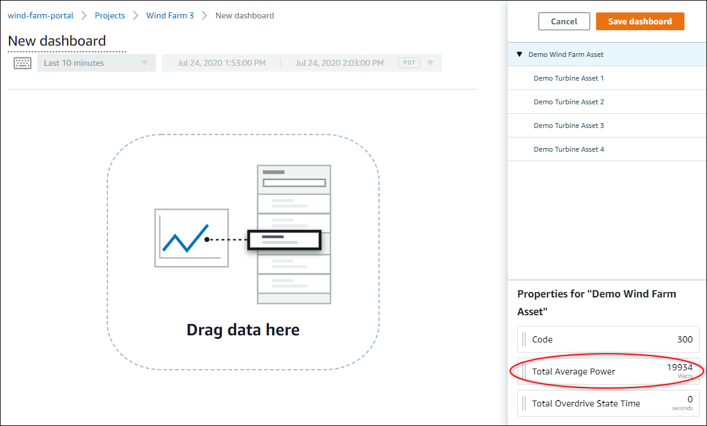Collapse the Demo Wind Farm Asset tree node

point(520,54)
